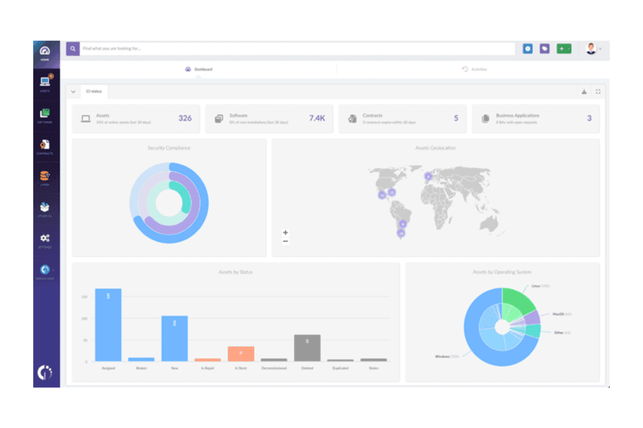Open the CMDB database sidebar icon
Image resolution: width=643 pixels, height=428 pixels.
point(45,178)
